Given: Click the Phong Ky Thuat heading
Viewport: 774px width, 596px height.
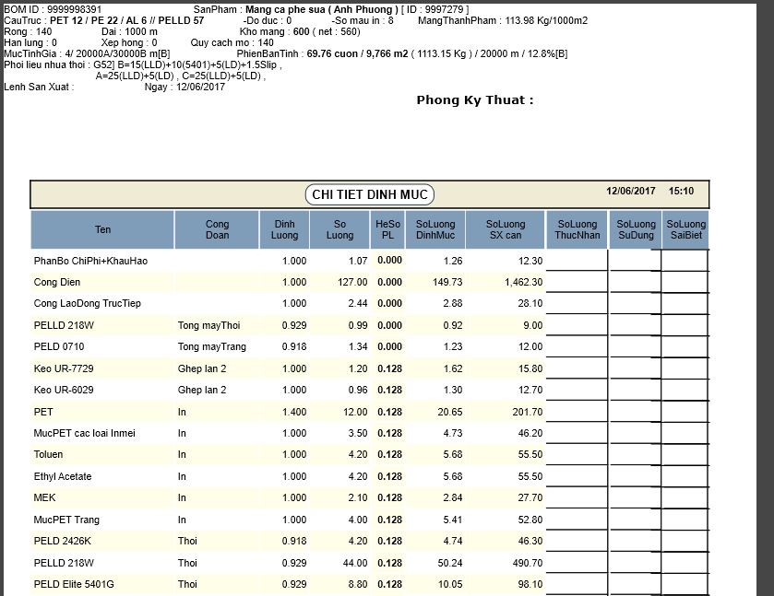Looking at the screenshot, I should pyautogui.click(x=474, y=100).
